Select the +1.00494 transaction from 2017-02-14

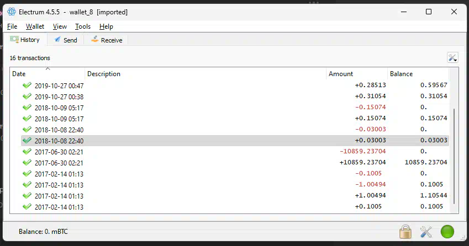click(235, 196)
